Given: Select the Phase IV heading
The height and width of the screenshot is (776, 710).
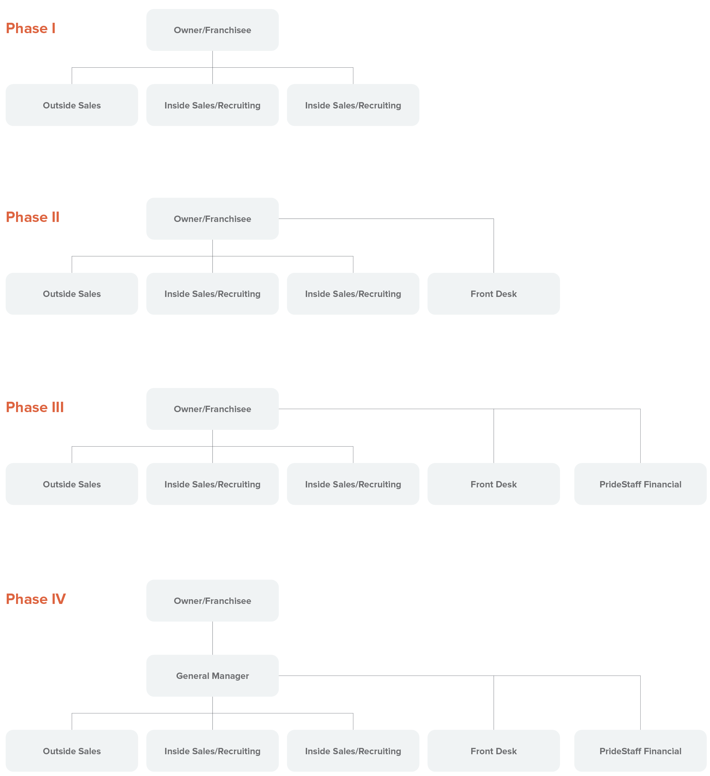Looking at the screenshot, I should click(36, 599).
